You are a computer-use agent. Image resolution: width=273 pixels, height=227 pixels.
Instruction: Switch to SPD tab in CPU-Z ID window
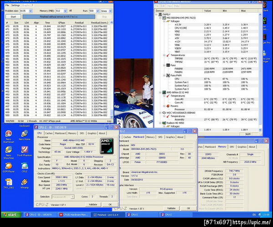[82, 133]
